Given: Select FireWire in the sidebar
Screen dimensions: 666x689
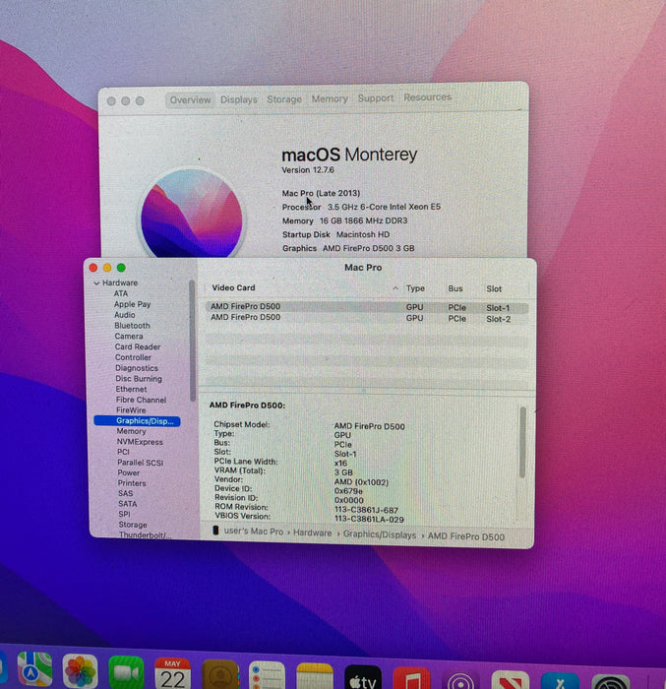Looking at the screenshot, I should coord(131,410).
